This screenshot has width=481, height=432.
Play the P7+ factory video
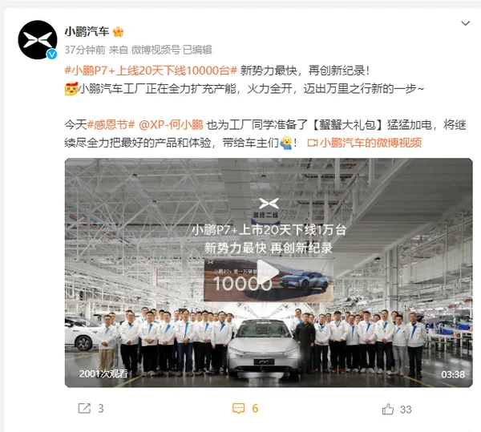click(269, 273)
